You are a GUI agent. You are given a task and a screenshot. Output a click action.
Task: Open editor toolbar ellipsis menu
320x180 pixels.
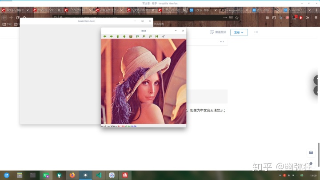coord(222,42)
